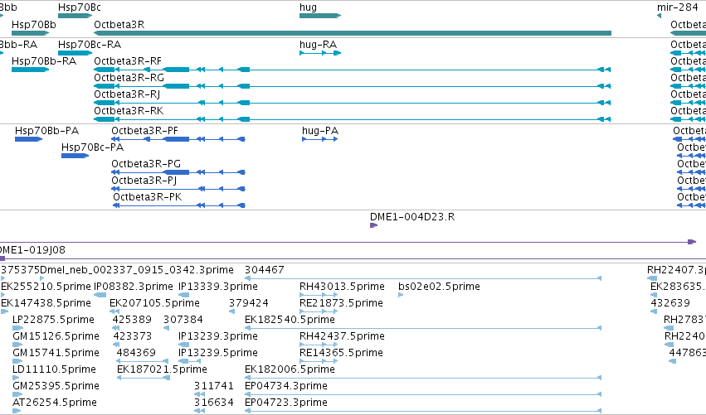The width and height of the screenshot is (706, 415).
Task: Click the hug-PA protein label
Action: tap(320, 131)
